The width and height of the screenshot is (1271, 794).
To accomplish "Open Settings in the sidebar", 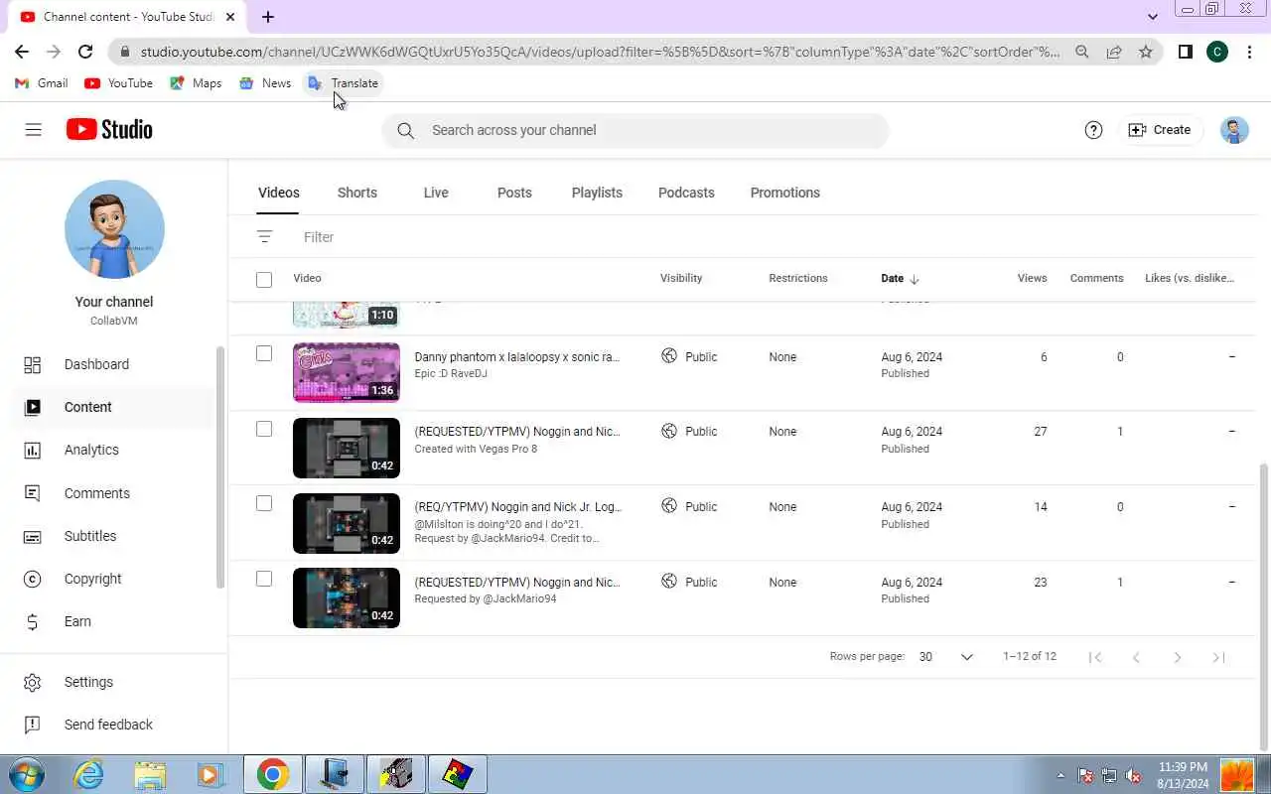I will (113, 682).
